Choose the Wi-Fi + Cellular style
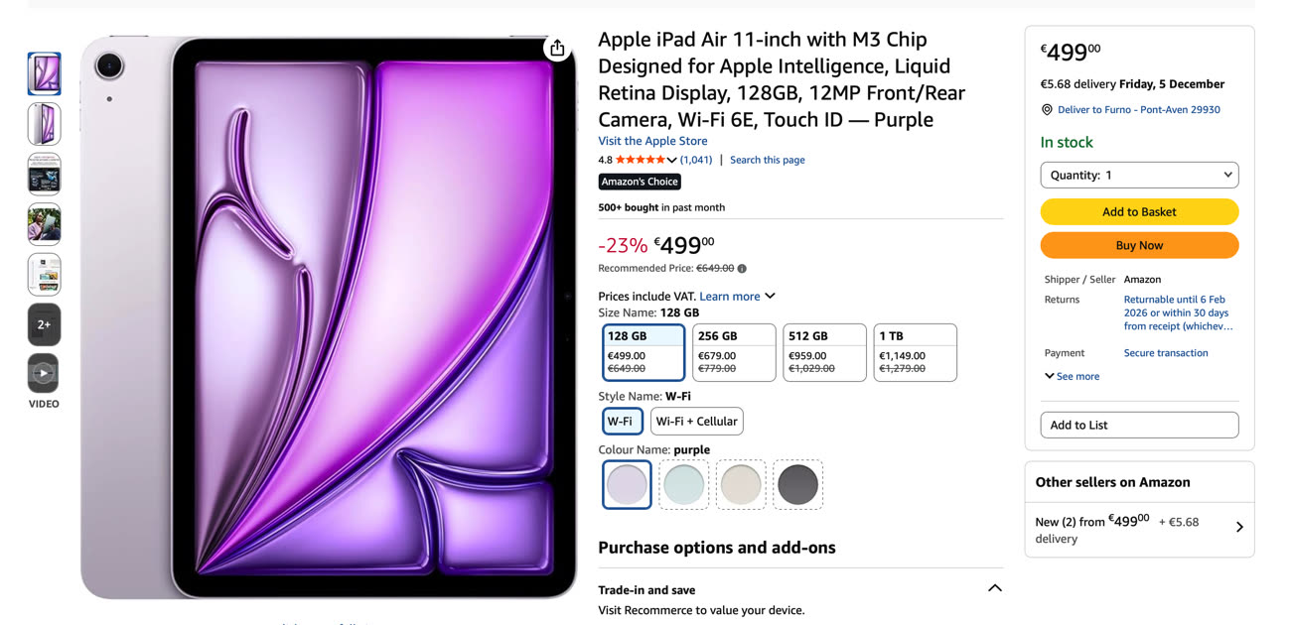The width and height of the screenshot is (1291, 625). click(696, 422)
